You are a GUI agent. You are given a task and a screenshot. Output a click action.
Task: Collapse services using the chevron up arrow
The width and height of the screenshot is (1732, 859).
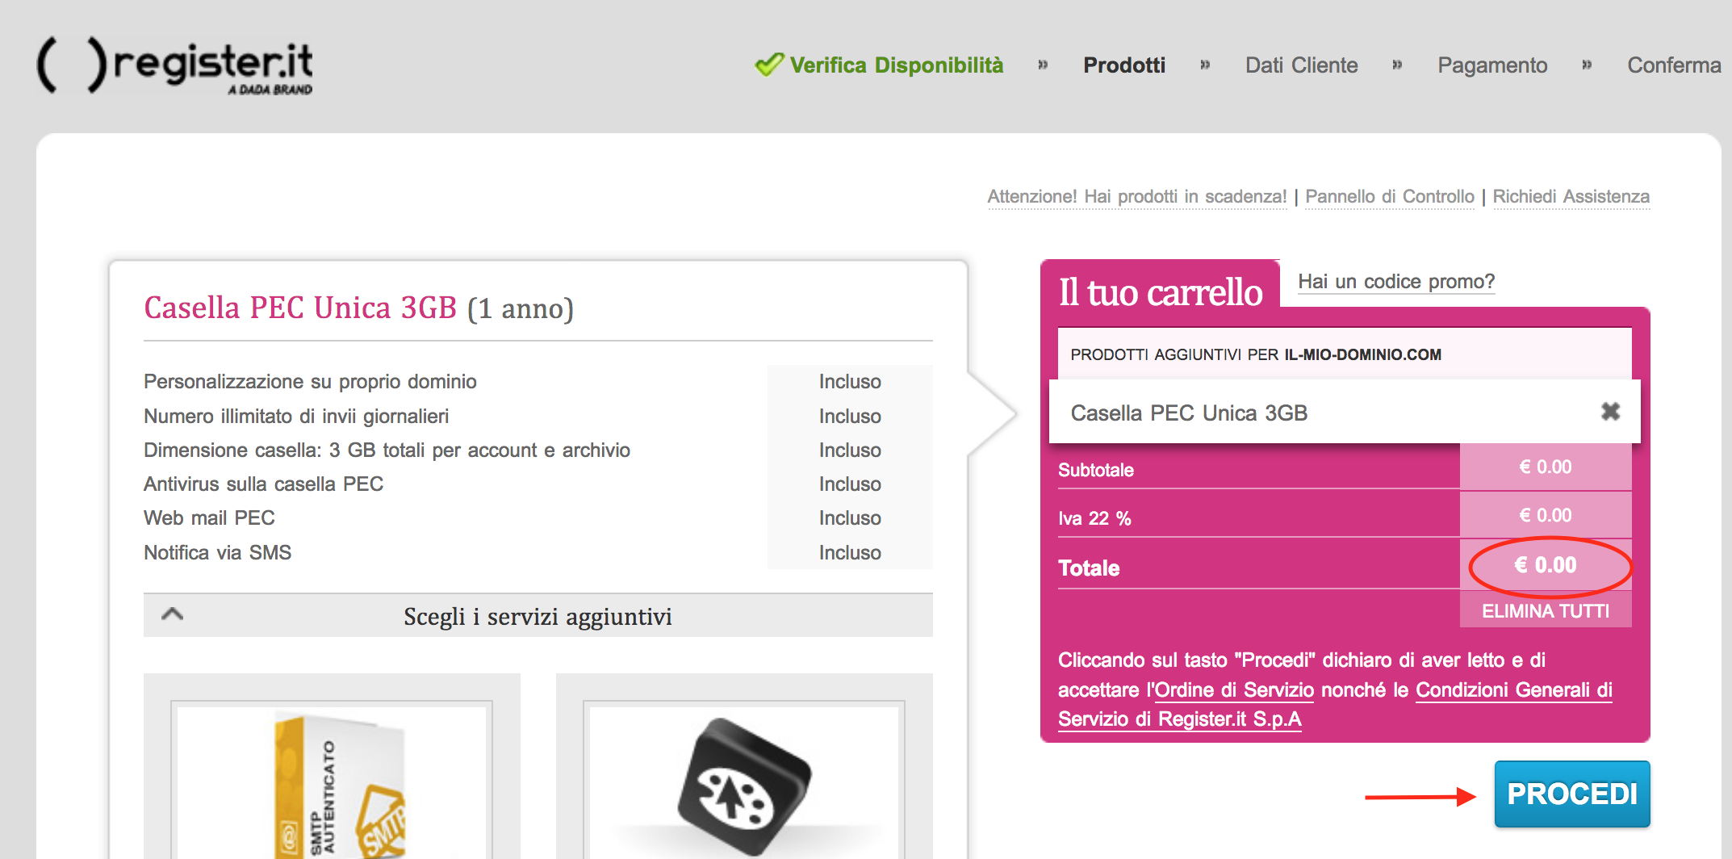coord(172,615)
